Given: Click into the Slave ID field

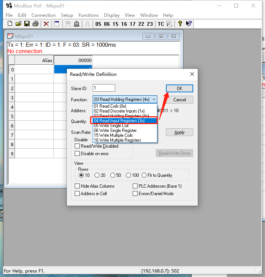Looking at the screenshot, I should click(104, 88).
